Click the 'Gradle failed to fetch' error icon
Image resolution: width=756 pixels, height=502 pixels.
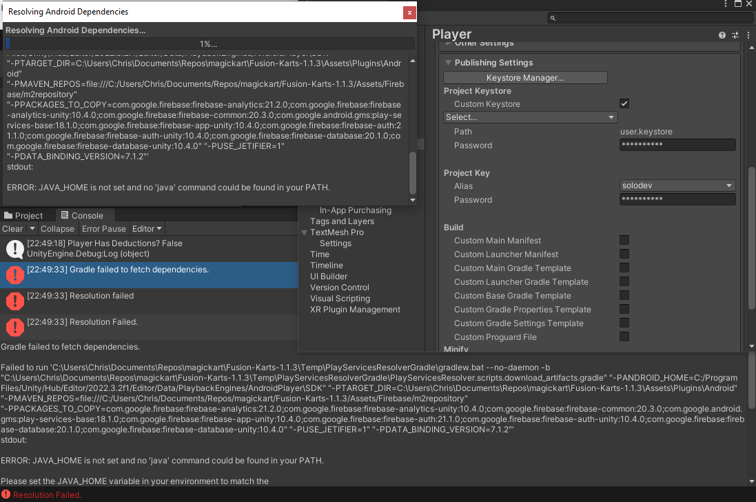[x=15, y=275]
